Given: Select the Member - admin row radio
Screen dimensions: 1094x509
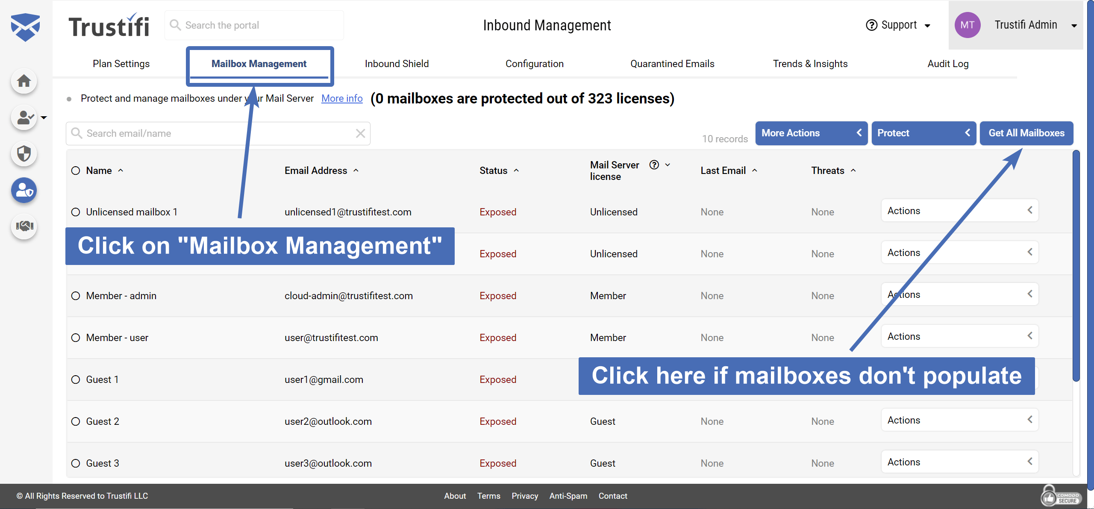Looking at the screenshot, I should [76, 296].
